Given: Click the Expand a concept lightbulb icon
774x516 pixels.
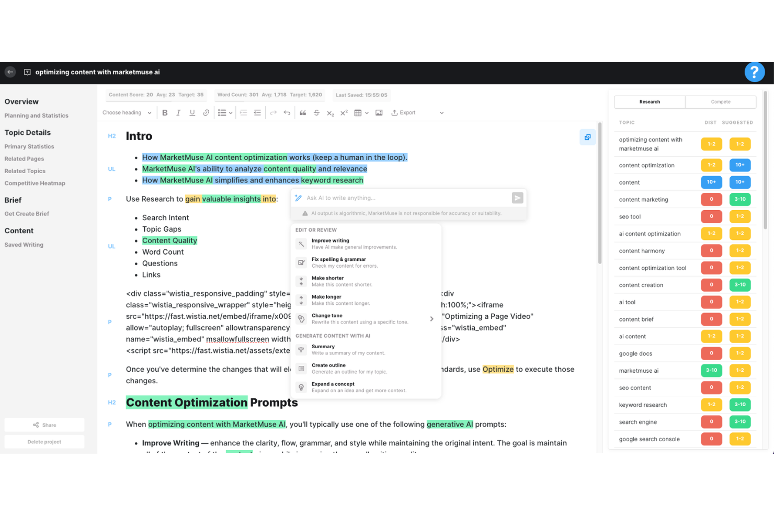Looking at the screenshot, I should (x=301, y=387).
